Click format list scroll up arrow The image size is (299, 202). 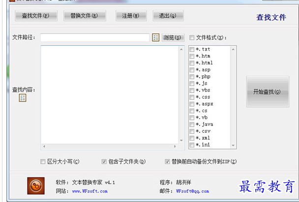(233, 49)
